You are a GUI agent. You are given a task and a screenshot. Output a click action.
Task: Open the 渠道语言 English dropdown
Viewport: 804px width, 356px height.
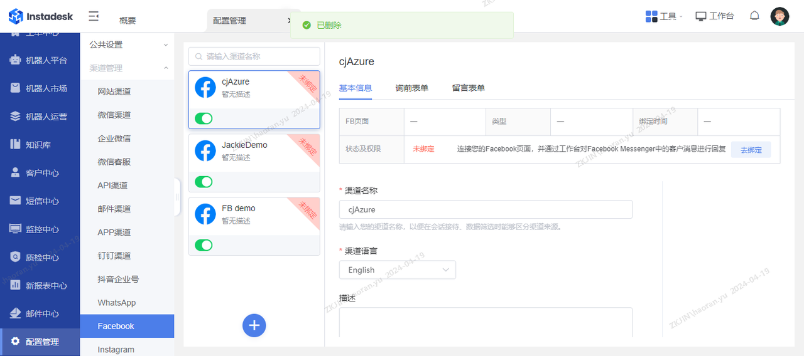click(397, 270)
